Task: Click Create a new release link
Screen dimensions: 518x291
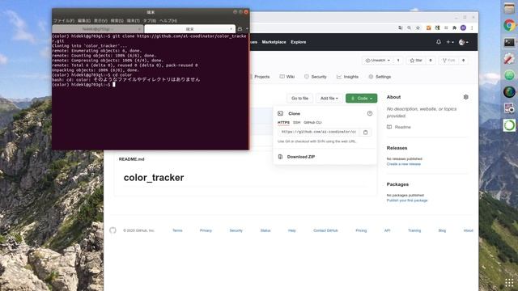Action: point(404,164)
